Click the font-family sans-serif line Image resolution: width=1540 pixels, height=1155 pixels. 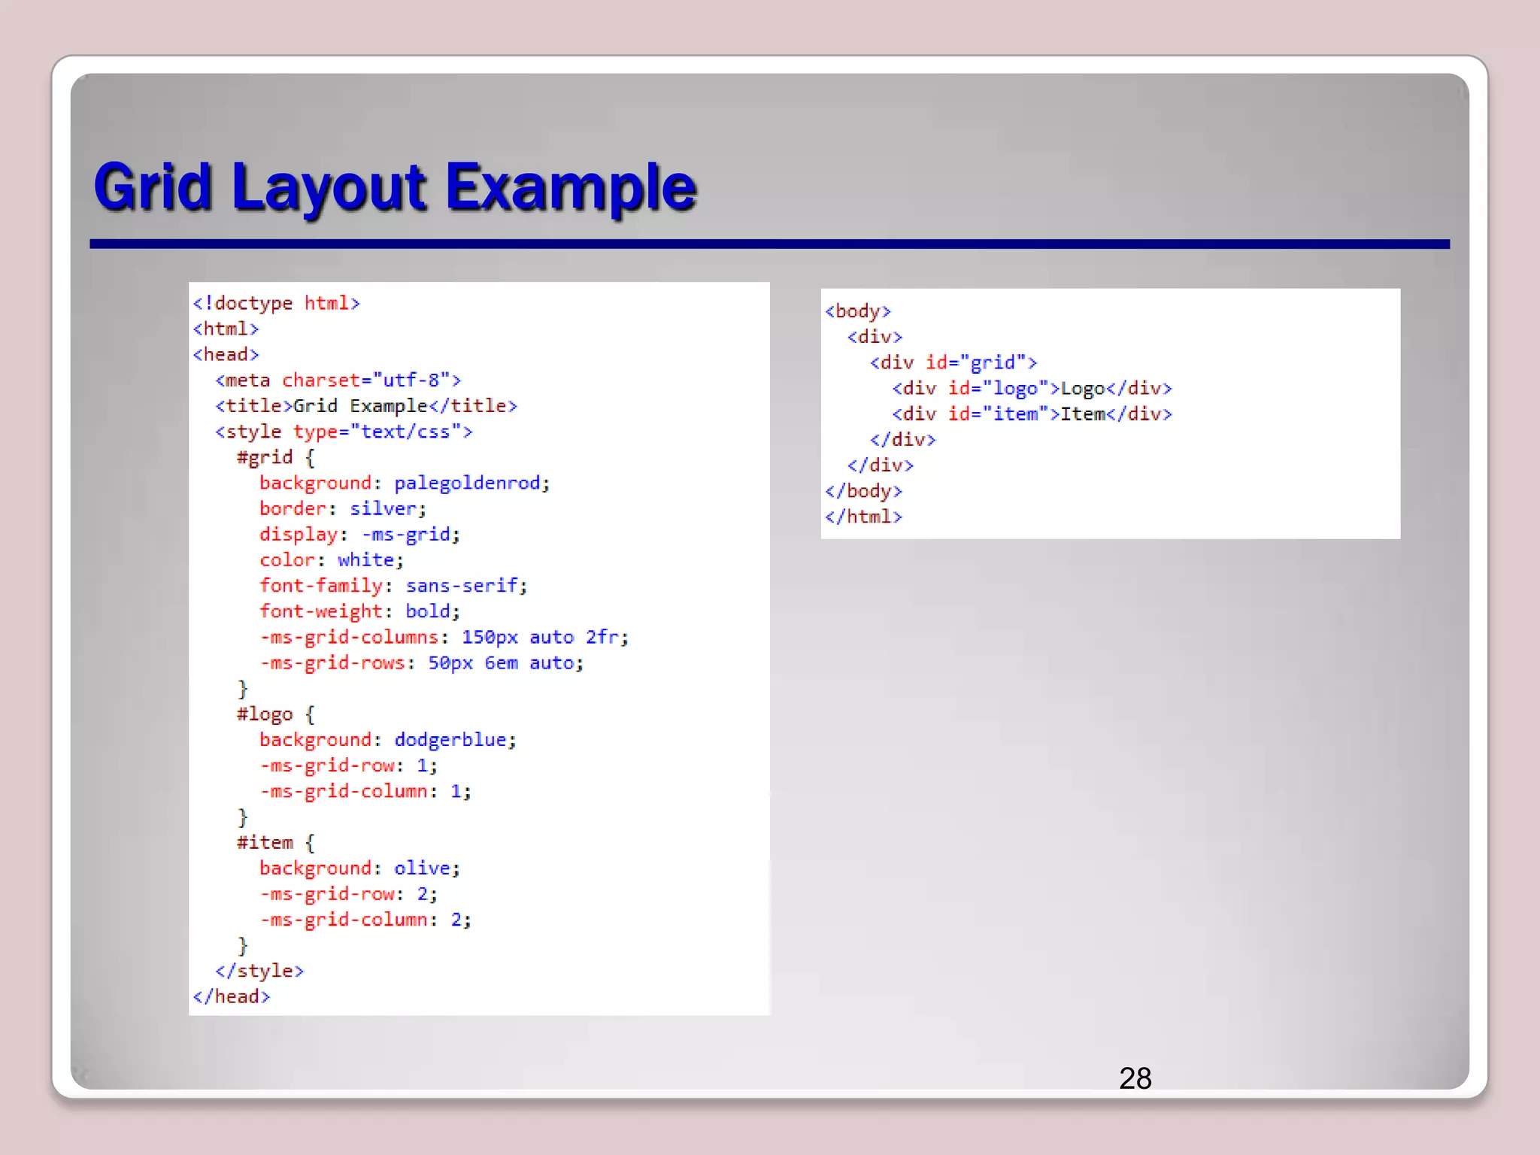tap(393, 586)
